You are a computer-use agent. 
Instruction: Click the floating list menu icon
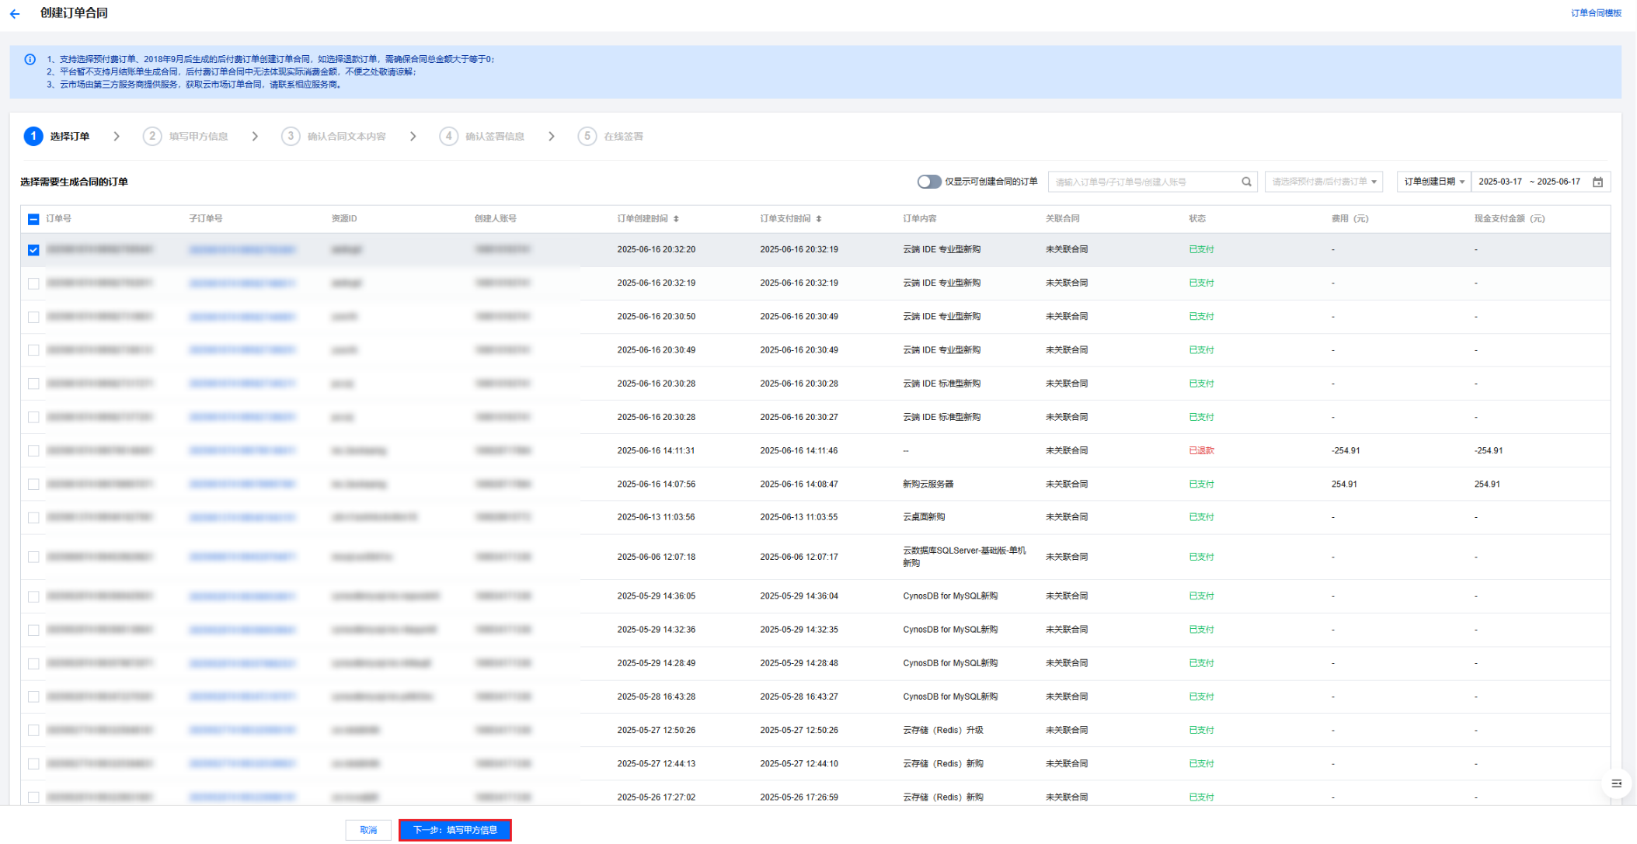click(1616, 783)
